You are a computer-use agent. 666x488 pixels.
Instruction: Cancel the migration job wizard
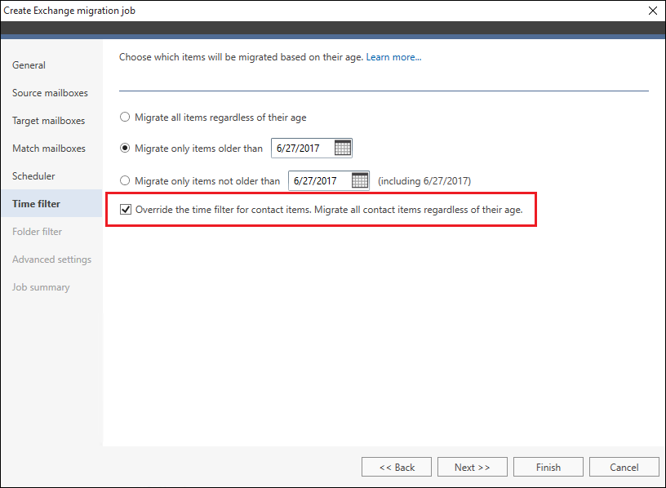[x=624, y=467]
